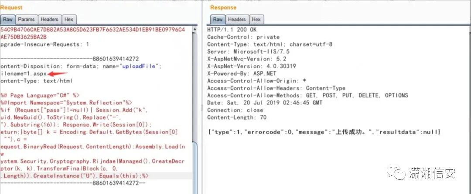Click the 'HTTP/1.1 200 OK' status line
Image resolution: width=471 pixels, height=194 pixels.
(x=232, y=30)
